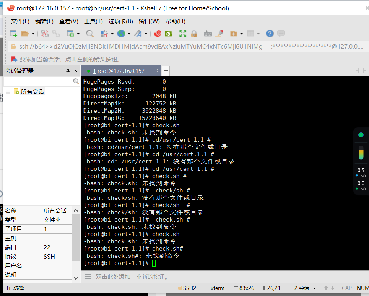This screenshot has width=369, height=296.
Task: Toggle full screen with green arrows icon
Action: coord(183,34)
